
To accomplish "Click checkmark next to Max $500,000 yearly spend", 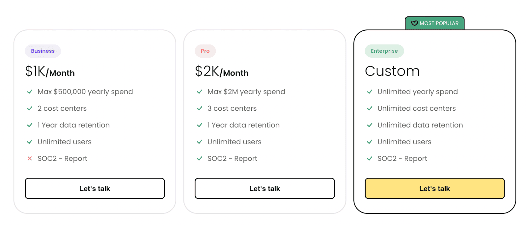I will point(30,92).
